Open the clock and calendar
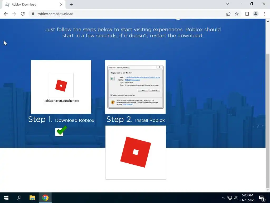The height and width of the screenshot is (203, 270). 248,198
